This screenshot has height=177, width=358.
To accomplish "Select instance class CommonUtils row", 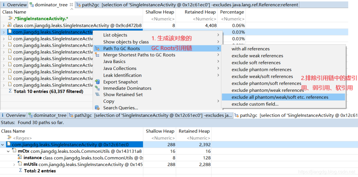I will 83,157.
